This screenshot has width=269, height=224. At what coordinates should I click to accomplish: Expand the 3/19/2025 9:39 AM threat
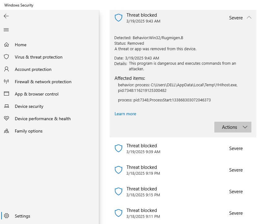[183, 149]
